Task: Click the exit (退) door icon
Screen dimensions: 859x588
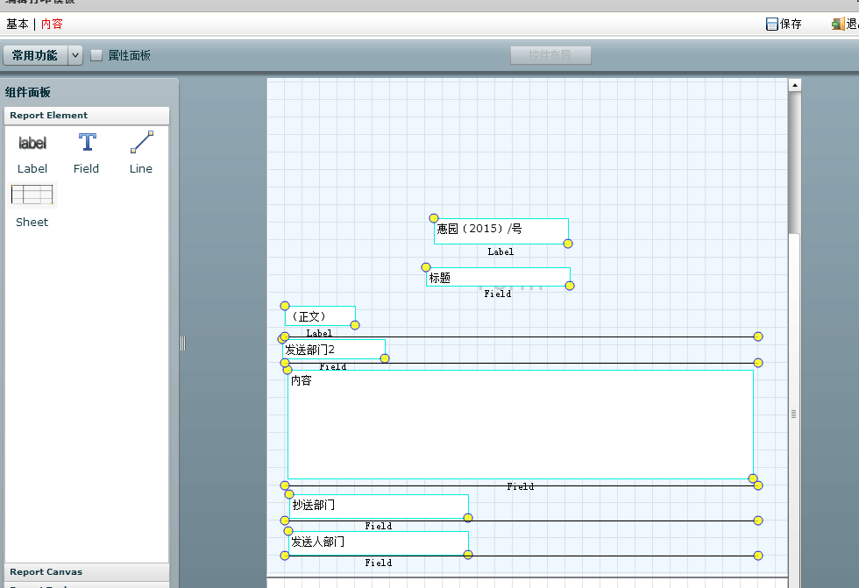Action: pos(838,24)
